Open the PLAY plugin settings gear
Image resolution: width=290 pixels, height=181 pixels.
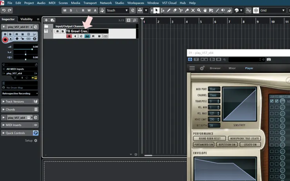coord(202,68)
